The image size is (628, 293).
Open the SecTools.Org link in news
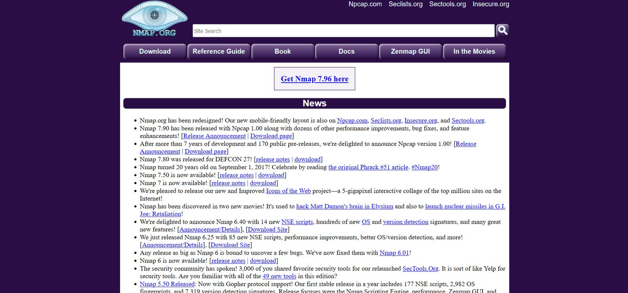(x=420, y=269)
